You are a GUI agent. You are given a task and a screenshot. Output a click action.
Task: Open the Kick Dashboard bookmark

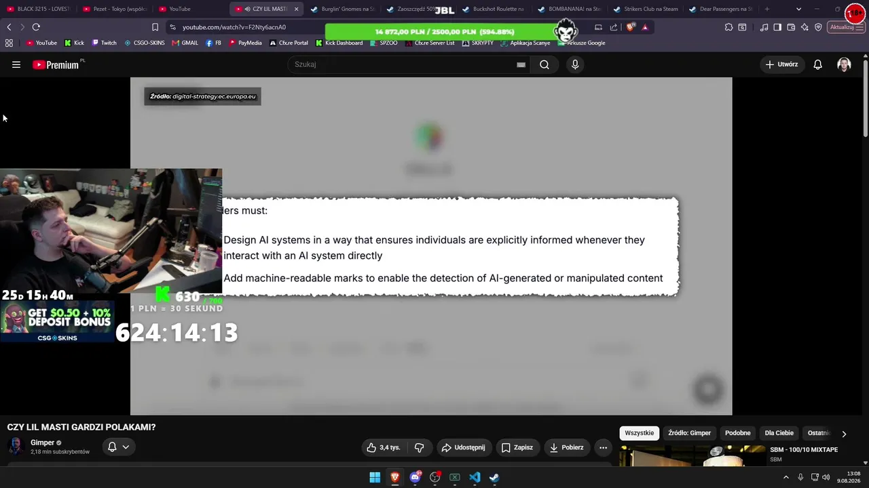(339, 43)
